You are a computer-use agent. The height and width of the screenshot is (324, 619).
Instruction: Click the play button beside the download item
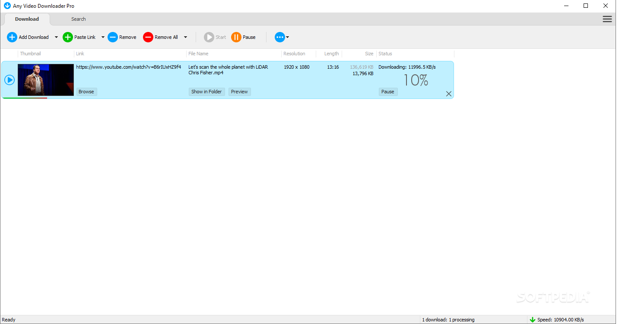tap(9, 79)
